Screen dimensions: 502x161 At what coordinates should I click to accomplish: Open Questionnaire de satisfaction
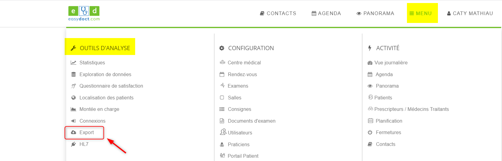click(x=111, y=86)
